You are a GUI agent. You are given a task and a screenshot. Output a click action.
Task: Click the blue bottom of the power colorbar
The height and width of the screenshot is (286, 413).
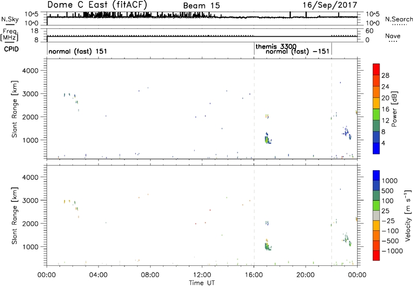376,148
